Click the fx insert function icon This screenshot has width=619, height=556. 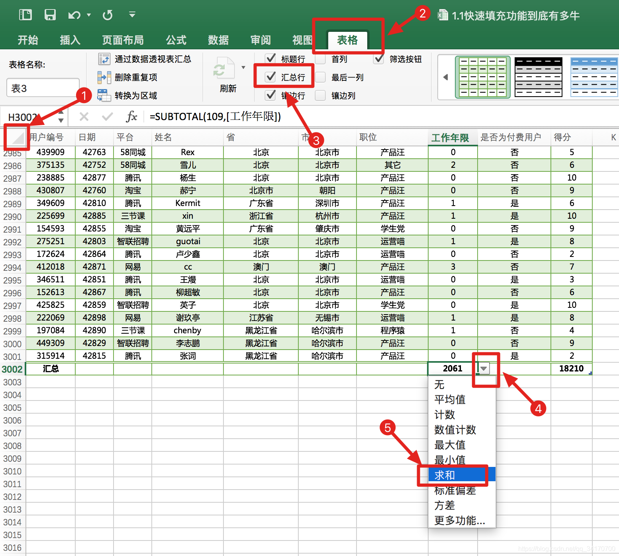131,117
